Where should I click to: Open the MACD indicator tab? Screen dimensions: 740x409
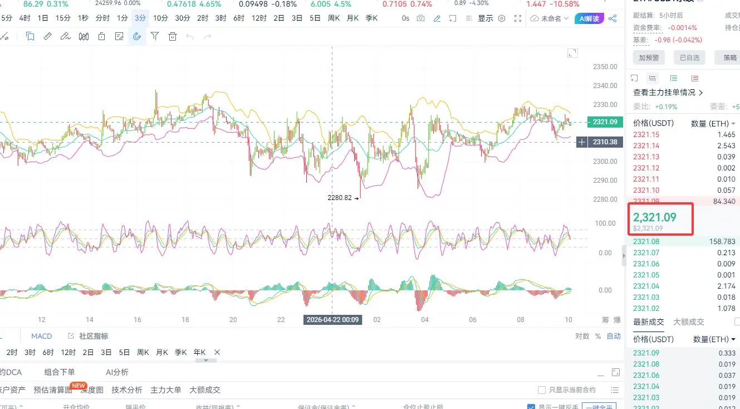point(42,336)
